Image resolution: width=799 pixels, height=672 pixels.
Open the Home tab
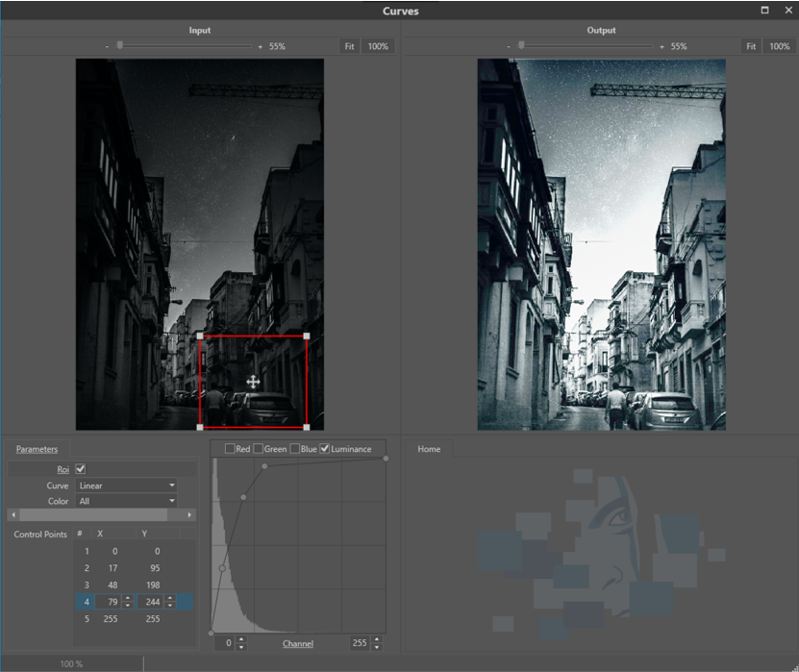tap(429, 449)
